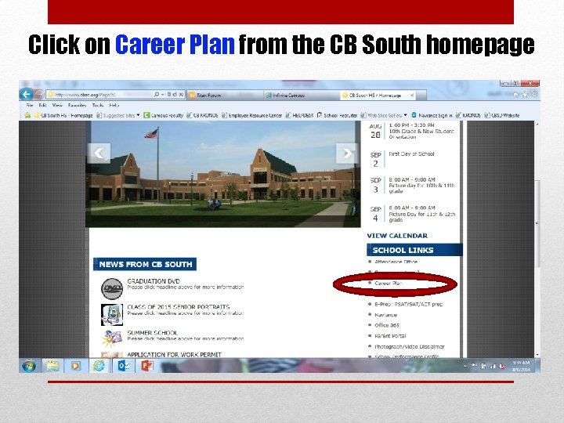Launch Outlook from the taskbar

click(124, 366)
